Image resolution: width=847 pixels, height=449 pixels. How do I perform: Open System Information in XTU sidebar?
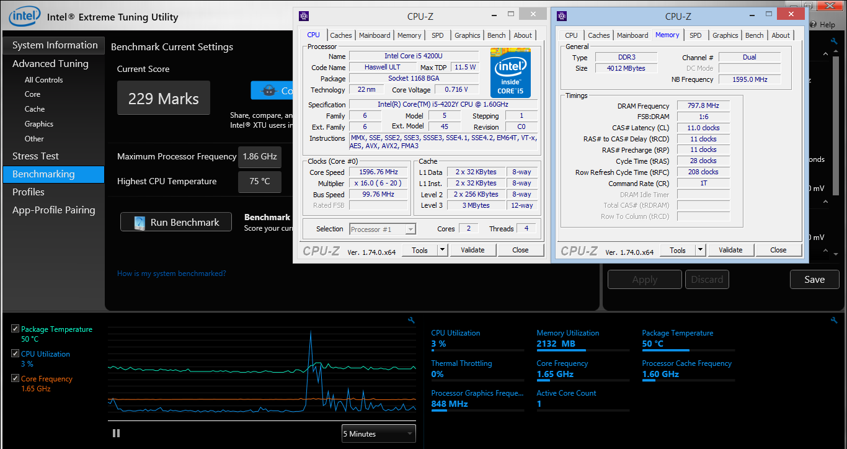point(55,45)
